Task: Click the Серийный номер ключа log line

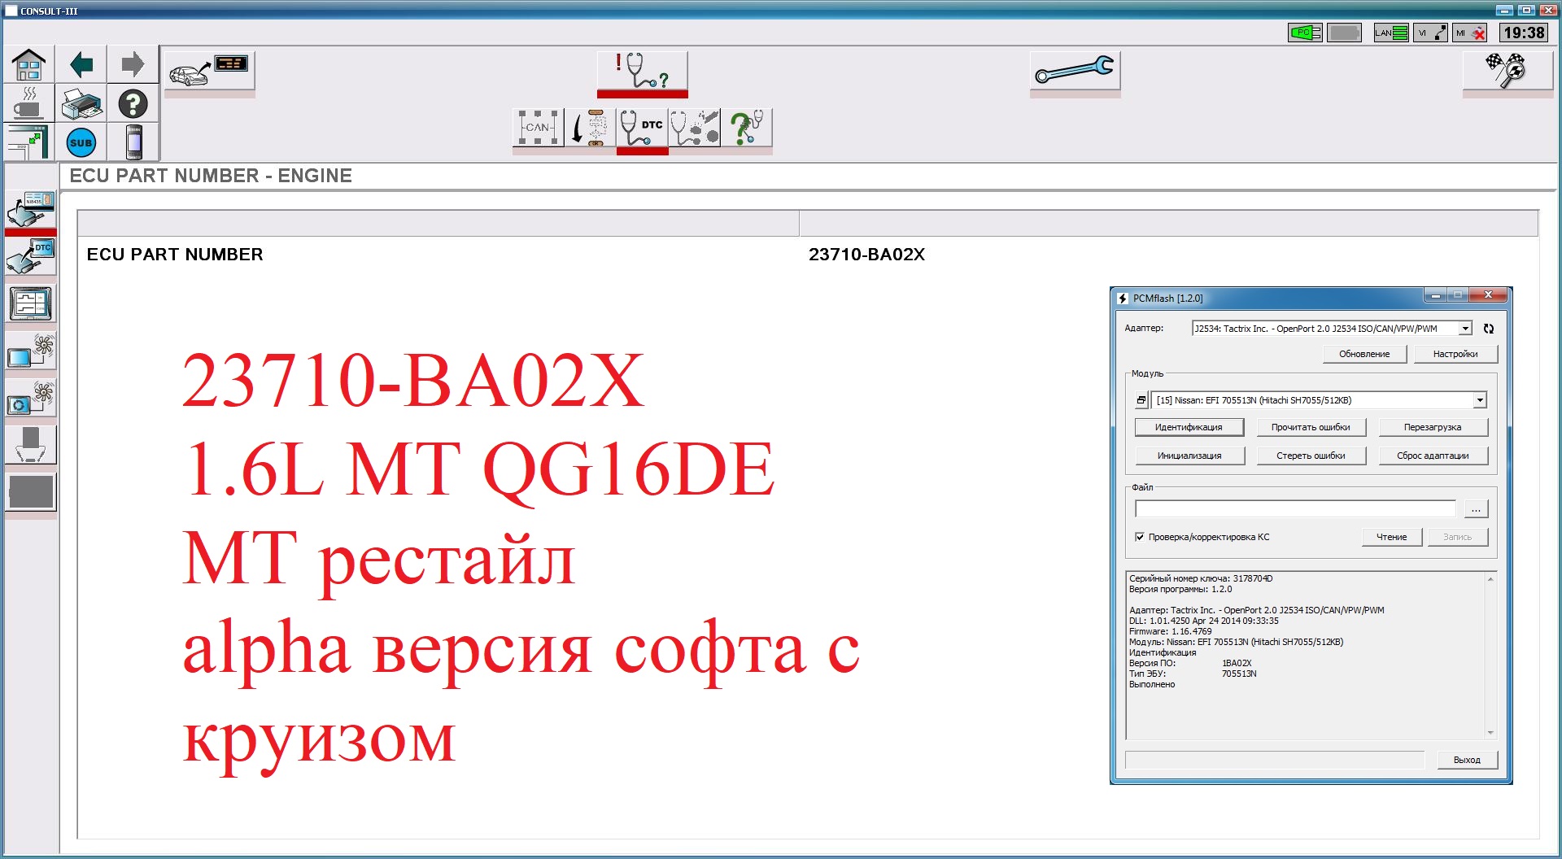Action: pyautogui.click(x=1201, y=578)
